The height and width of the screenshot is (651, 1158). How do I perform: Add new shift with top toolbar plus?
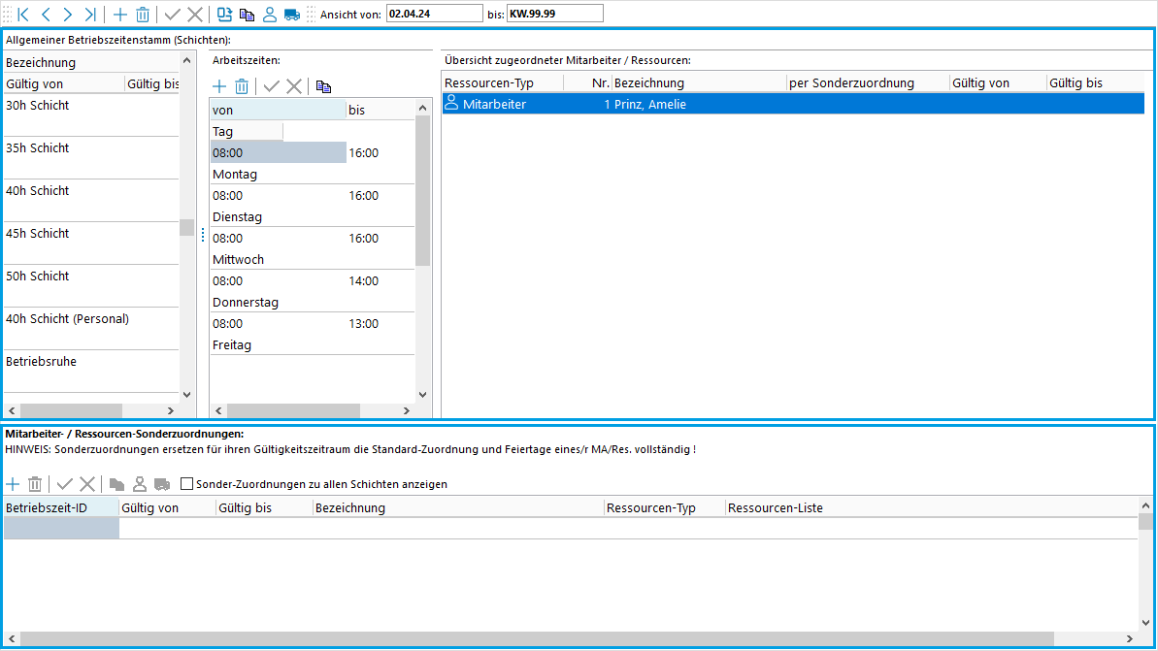pyautogui.click(x=120, y=14)
